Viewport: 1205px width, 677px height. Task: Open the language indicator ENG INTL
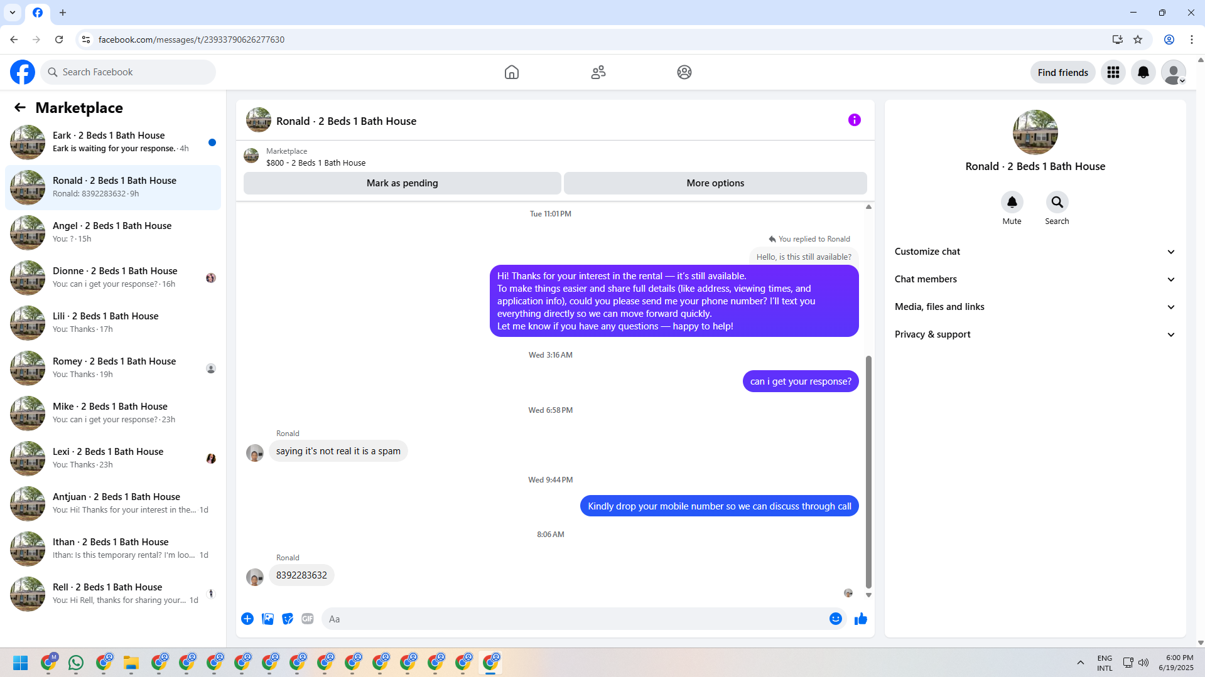tap(1105, 663)
